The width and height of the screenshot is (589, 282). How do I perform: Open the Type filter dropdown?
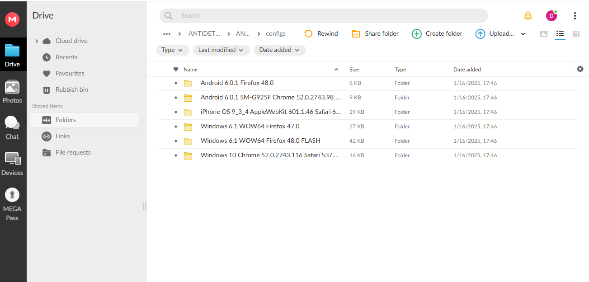point(172,50)
